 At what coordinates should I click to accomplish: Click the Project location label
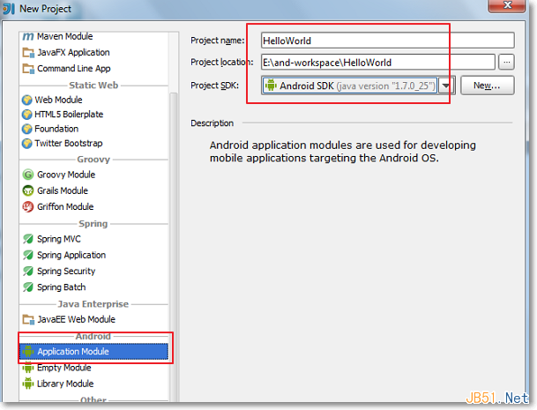pos(222,63)
